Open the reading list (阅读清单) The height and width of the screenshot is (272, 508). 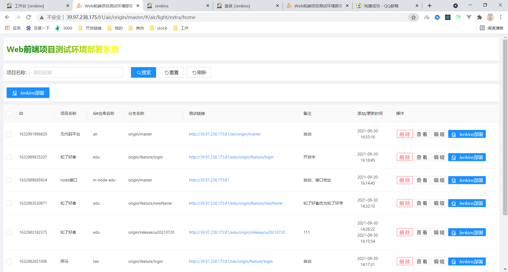pyautogui.click(x=492, y=28)
